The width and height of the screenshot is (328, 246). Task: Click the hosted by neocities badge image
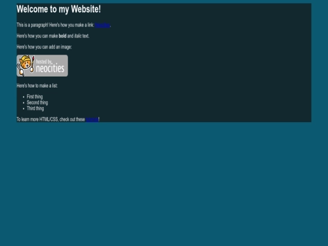point(43,66)
